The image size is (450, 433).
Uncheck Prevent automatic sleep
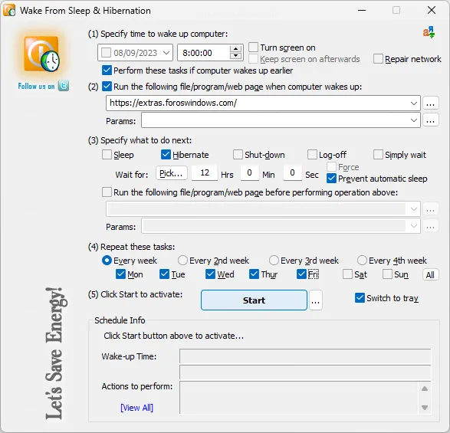[x=331, y=179]
